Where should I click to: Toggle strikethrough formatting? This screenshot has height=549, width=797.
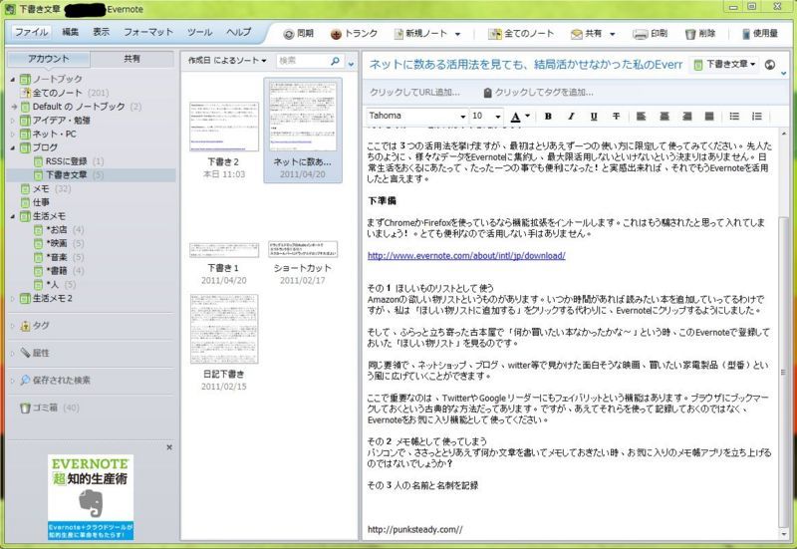coord(616,117)
